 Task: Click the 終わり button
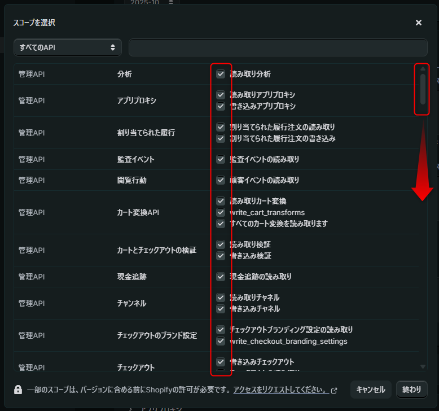click(411, 390)
